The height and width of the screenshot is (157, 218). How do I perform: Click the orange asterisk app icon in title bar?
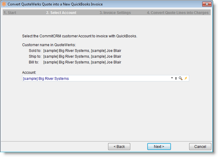[x=4, y=4]
